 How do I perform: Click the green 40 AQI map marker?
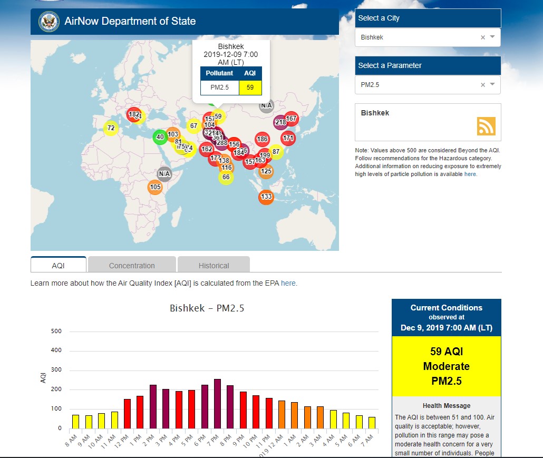160,137
